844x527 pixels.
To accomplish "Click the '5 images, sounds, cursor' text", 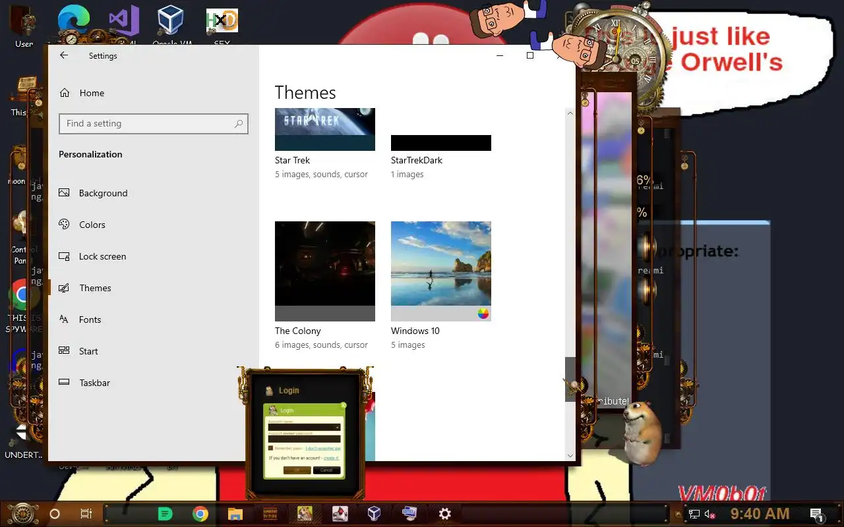I will tap(321, 175).
